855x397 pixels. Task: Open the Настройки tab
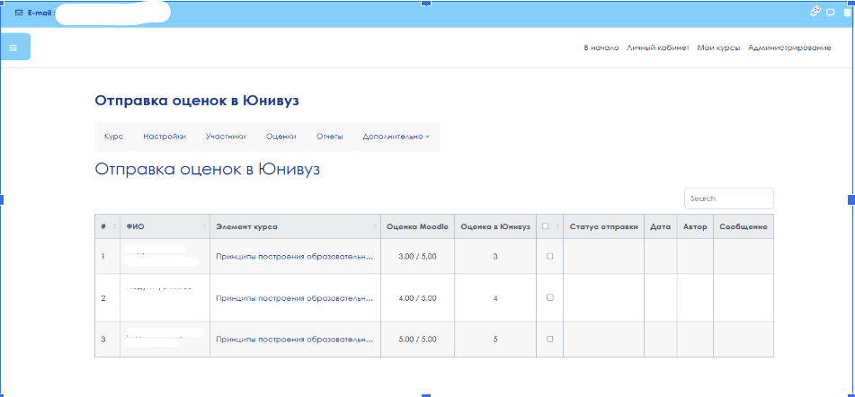click(x=165, y=137)
